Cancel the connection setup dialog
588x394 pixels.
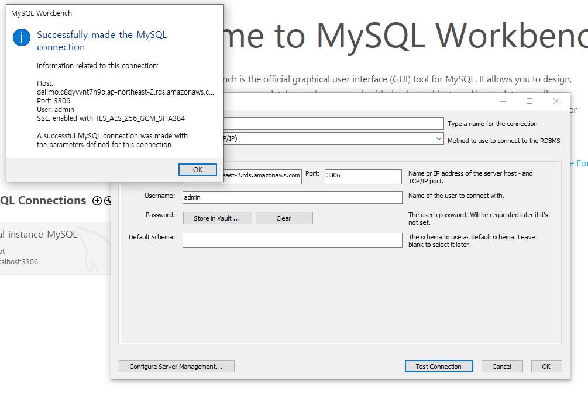[502, 367]
